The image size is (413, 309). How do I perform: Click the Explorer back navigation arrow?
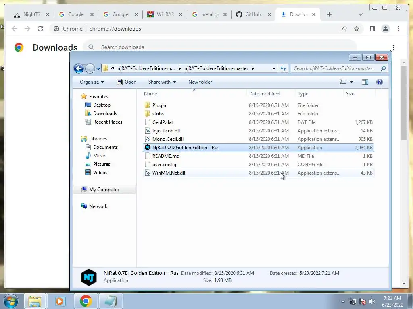tap(79, 68)
